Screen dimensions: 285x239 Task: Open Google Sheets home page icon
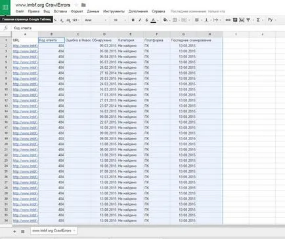click(5, 8)
